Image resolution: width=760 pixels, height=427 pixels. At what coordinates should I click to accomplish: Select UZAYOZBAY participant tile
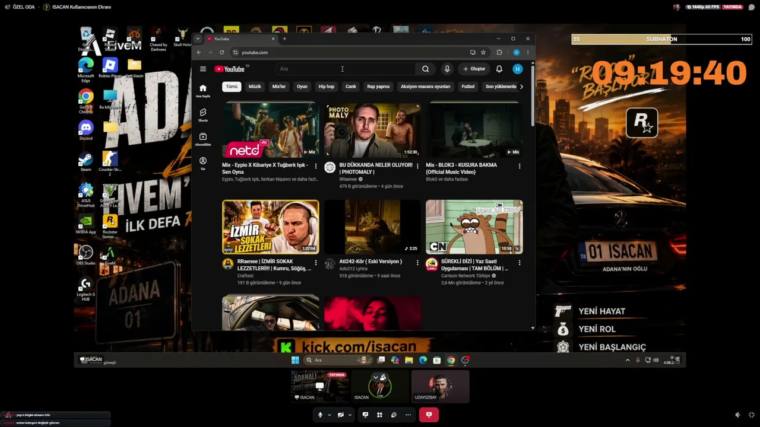click(x=441, y=386)
